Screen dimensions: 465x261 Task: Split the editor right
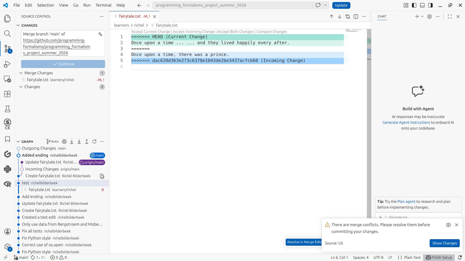click(356, 17)
